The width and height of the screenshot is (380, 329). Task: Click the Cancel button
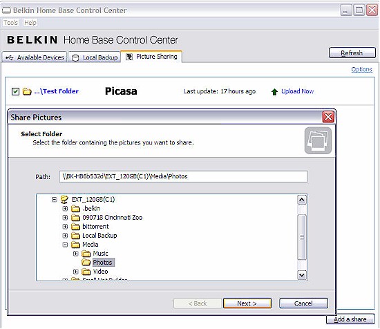pos(303,303)
